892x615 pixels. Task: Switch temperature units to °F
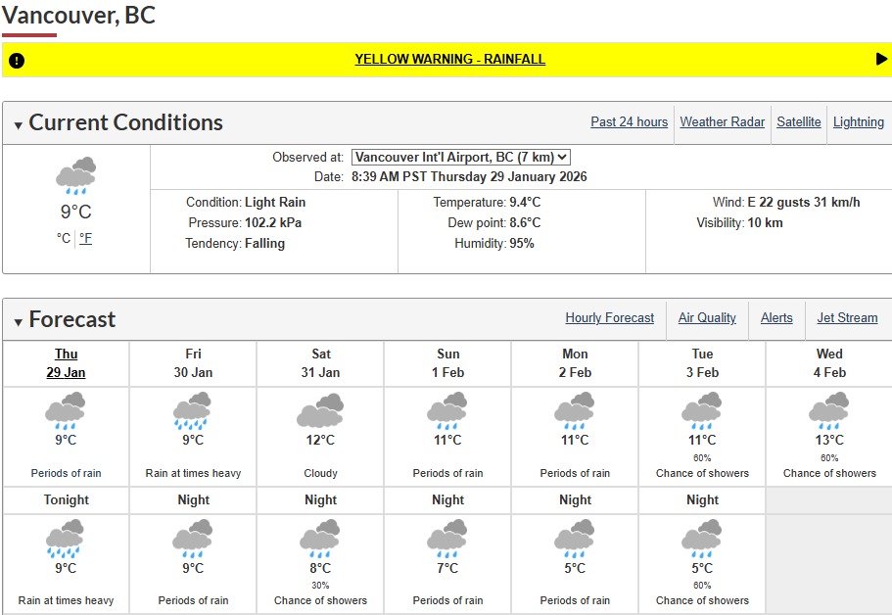point(86,238)
